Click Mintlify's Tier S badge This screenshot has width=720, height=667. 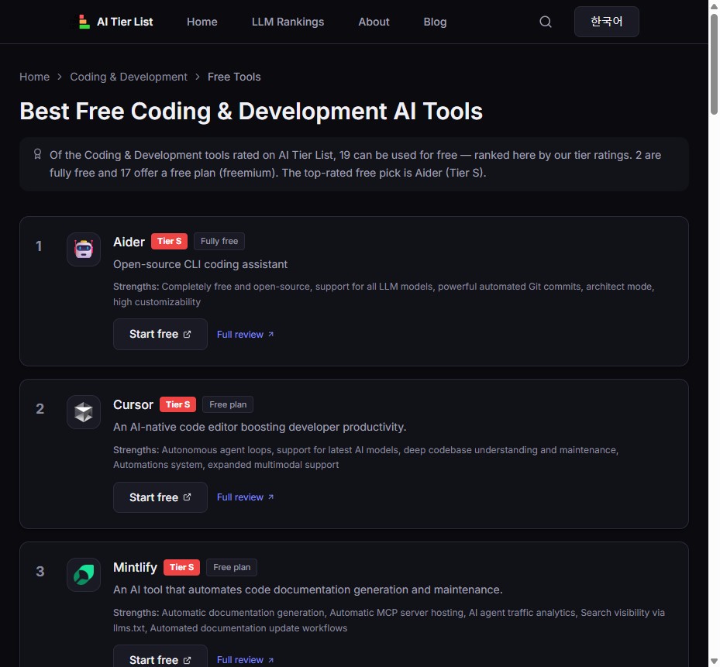click(182, 567)
